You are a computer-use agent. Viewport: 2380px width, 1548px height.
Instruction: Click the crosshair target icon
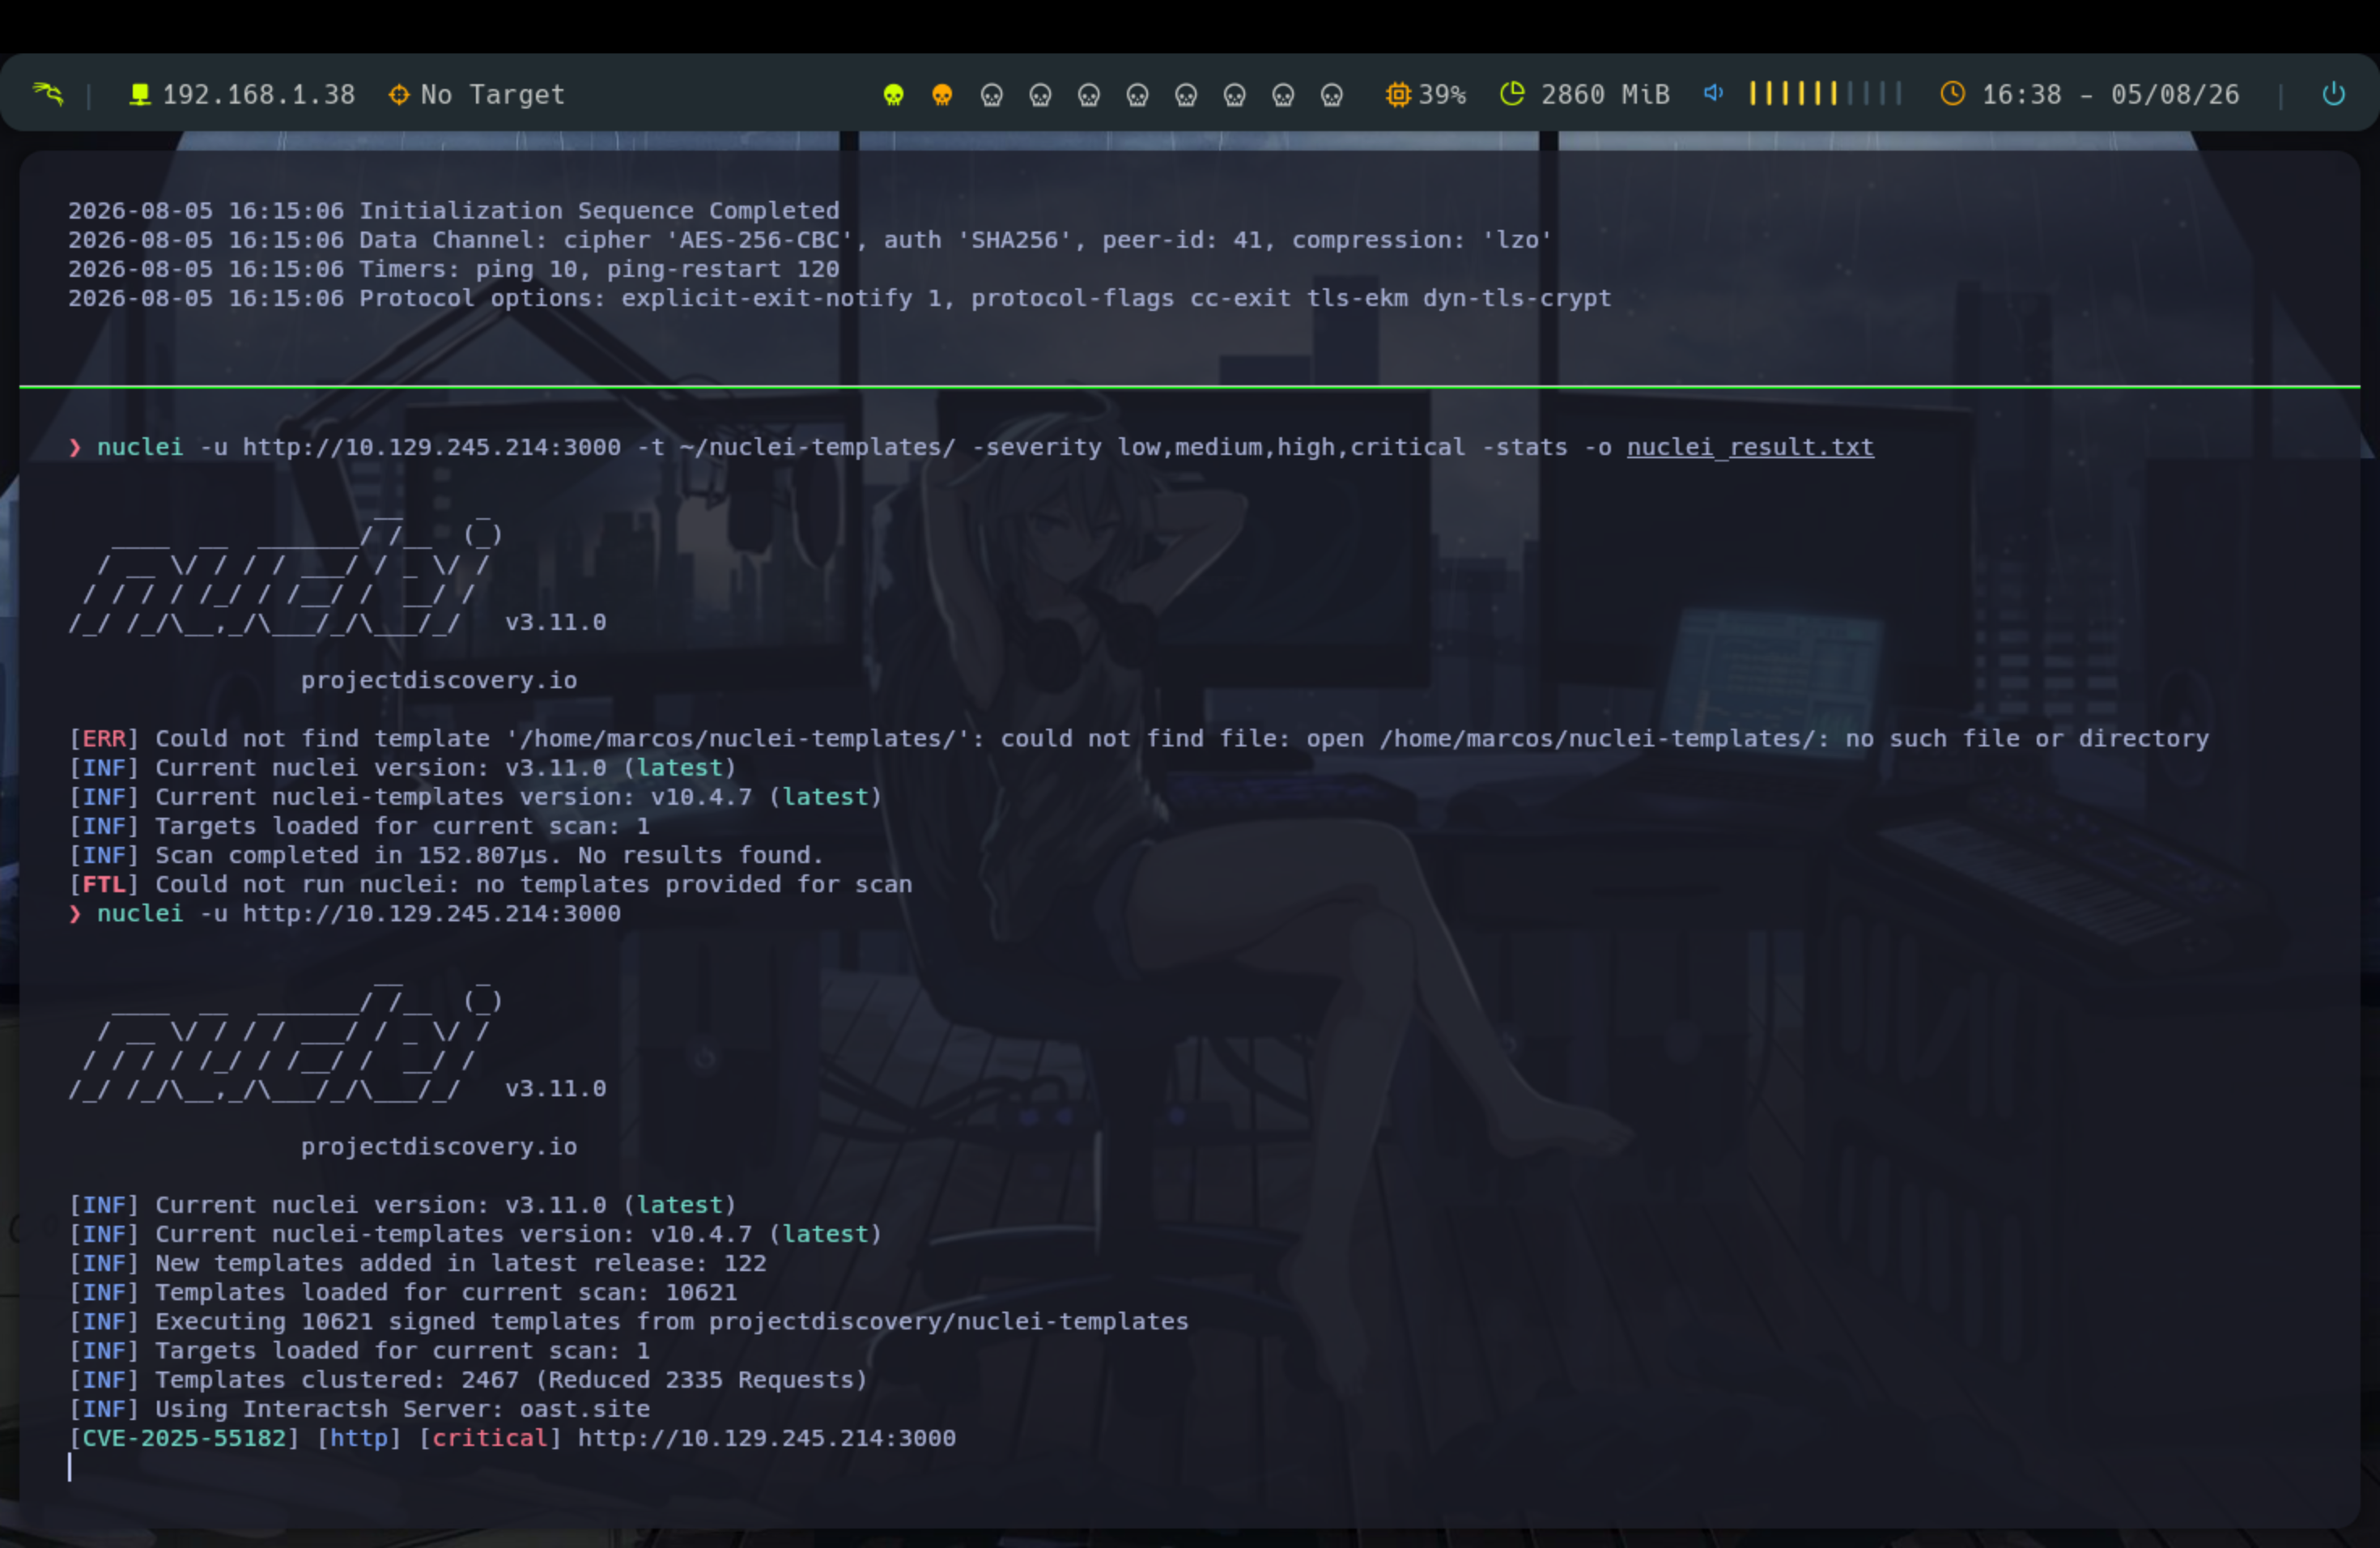pos(399,94)
